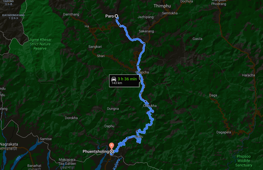Select the route waypoint dot near Gedu
263x170 pixels.
pos(137,131)
